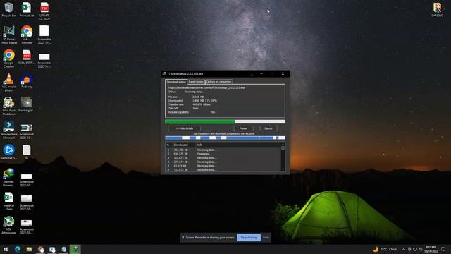The image size is (451, 254).
Task: Launch Google Chrome from the desktop
Action: click(x=8, y=59)
